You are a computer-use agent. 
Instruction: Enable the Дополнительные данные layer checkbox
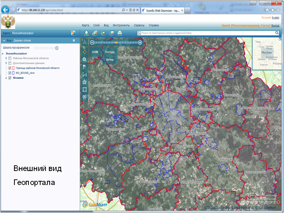pyautogui.click(x=10, y=63)
